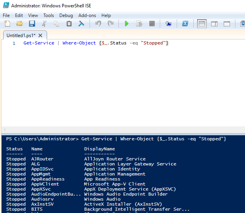The height and width of the screenshot is (213, 245).
Task: Click the Cut scissors icon
Action: click(x=44, y=24)
